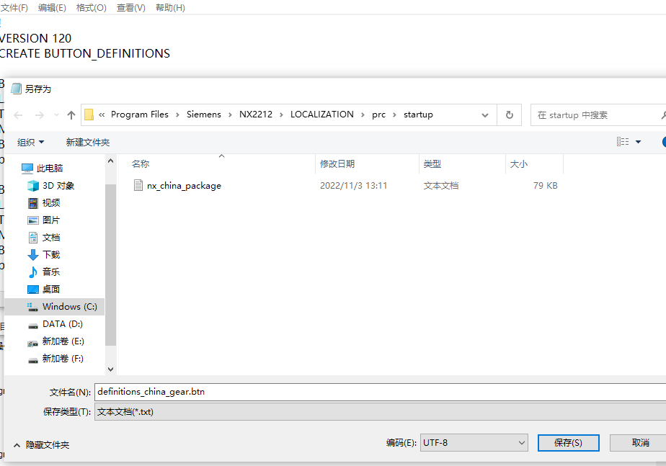Open the 保存类型 file type dropdown
666x466 pixels.
380,412
